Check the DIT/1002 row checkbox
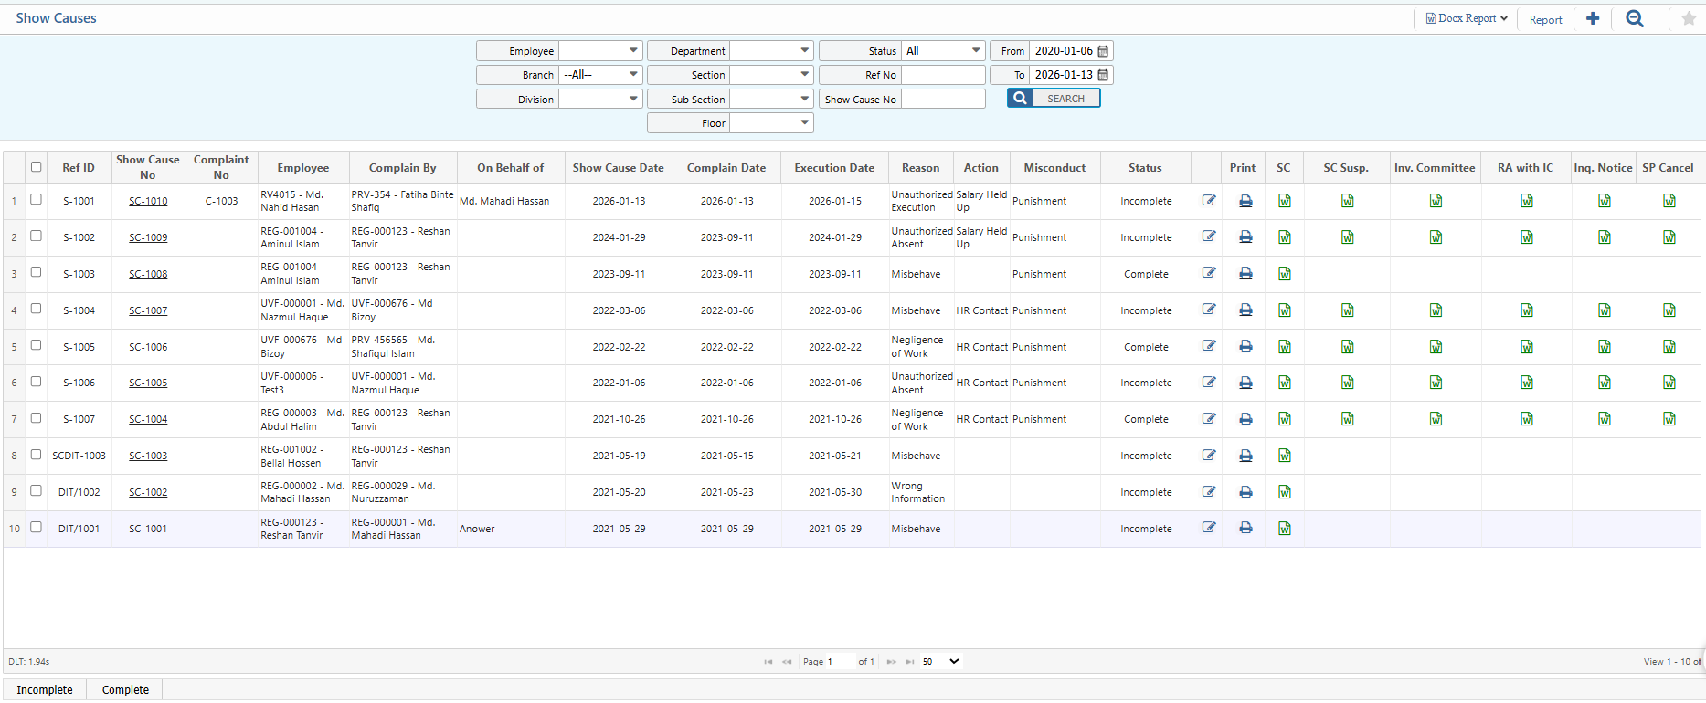 click(x=37, y=490)
